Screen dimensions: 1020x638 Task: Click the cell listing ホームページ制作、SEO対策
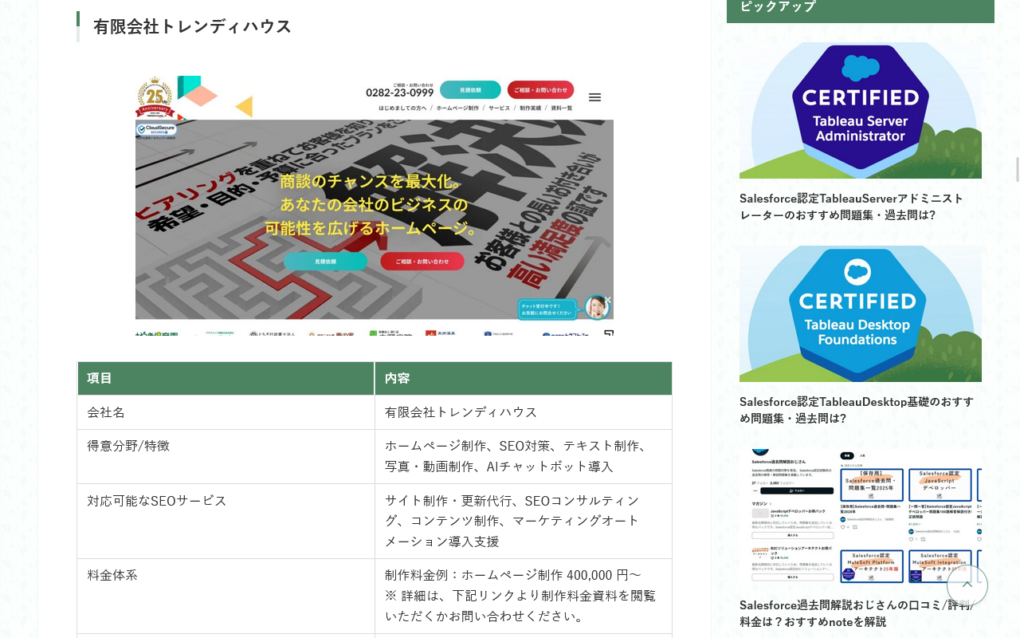pyautogui.click(x=524, y=457)
